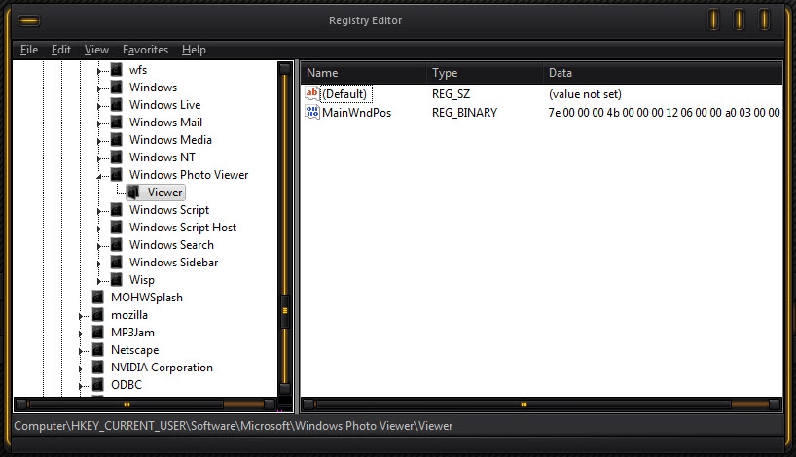Expand the Windows key
Image resolution: width=796 pixels, height=457 pixels.
99,88
